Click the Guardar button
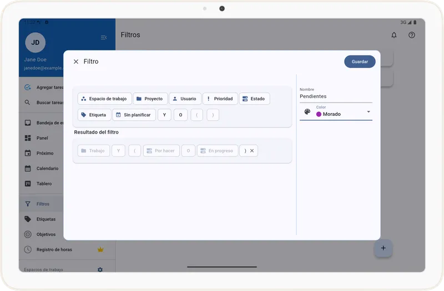Viewport: 444px width, 291px height. pyautogui.click(x=360, y=62)
